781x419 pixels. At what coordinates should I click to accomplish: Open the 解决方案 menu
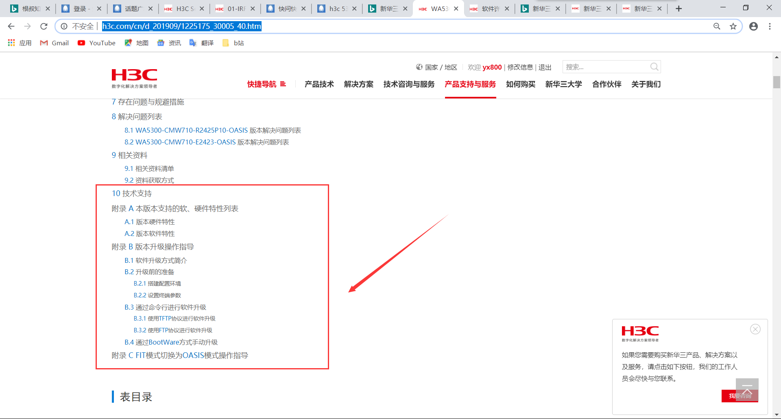pyautogui.click(x=359, y=84)
